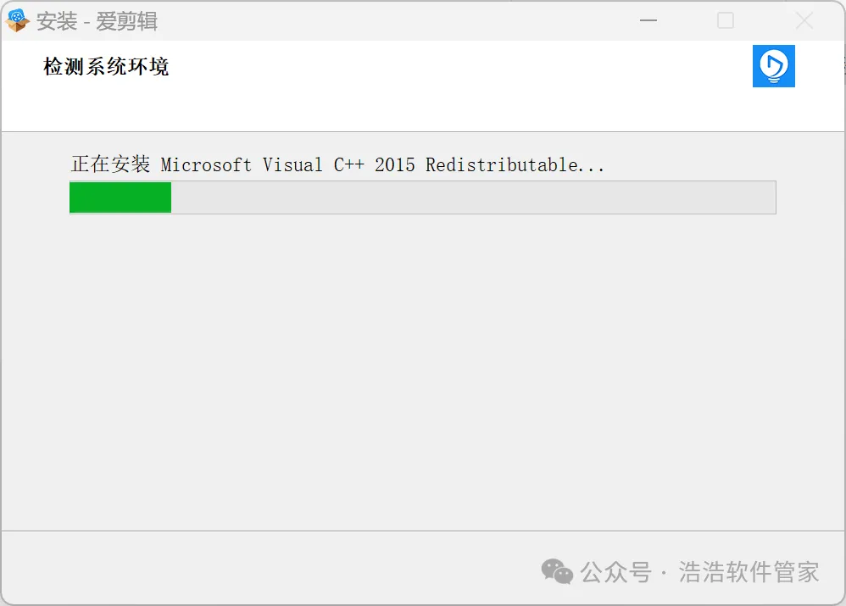Click the 2015 number in status text
Screen dimensions: 846x606
pyautogui.click(x=395, y=164)
